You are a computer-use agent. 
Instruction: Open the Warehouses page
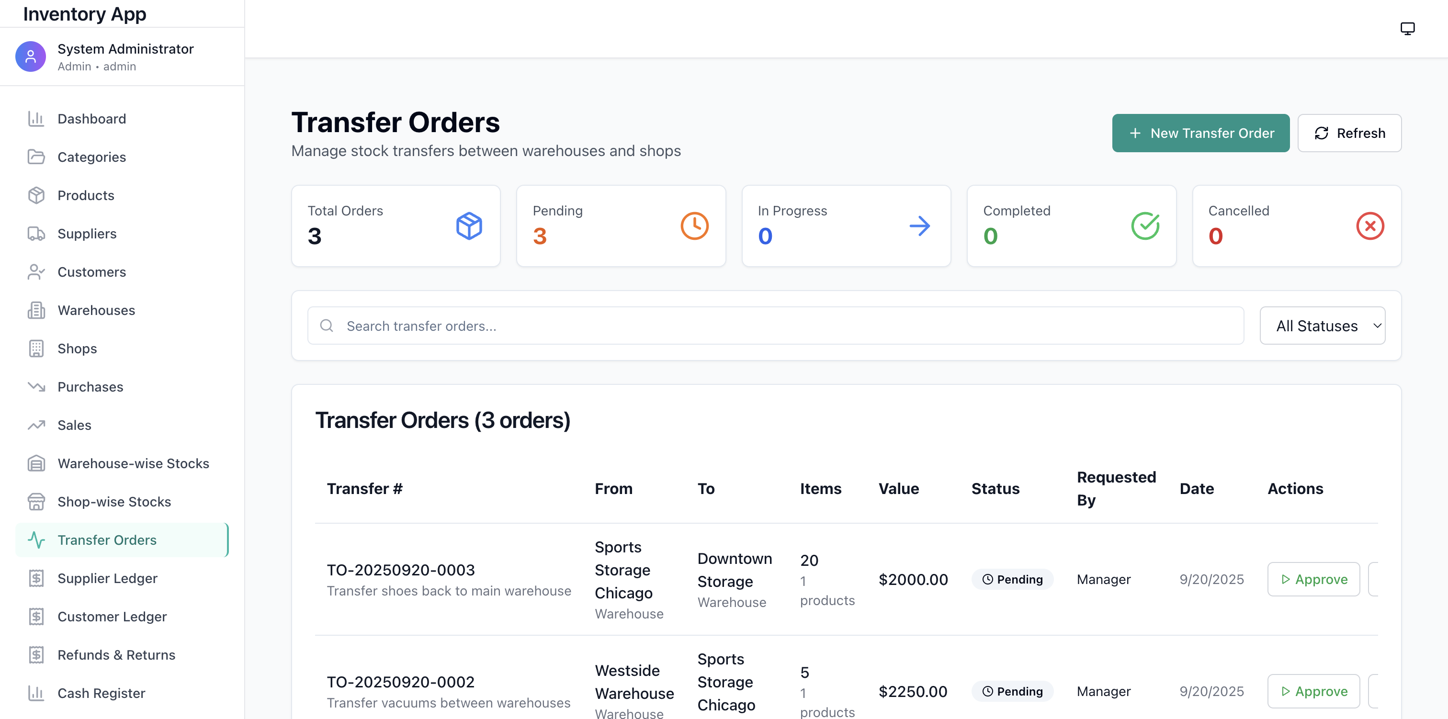122,310
